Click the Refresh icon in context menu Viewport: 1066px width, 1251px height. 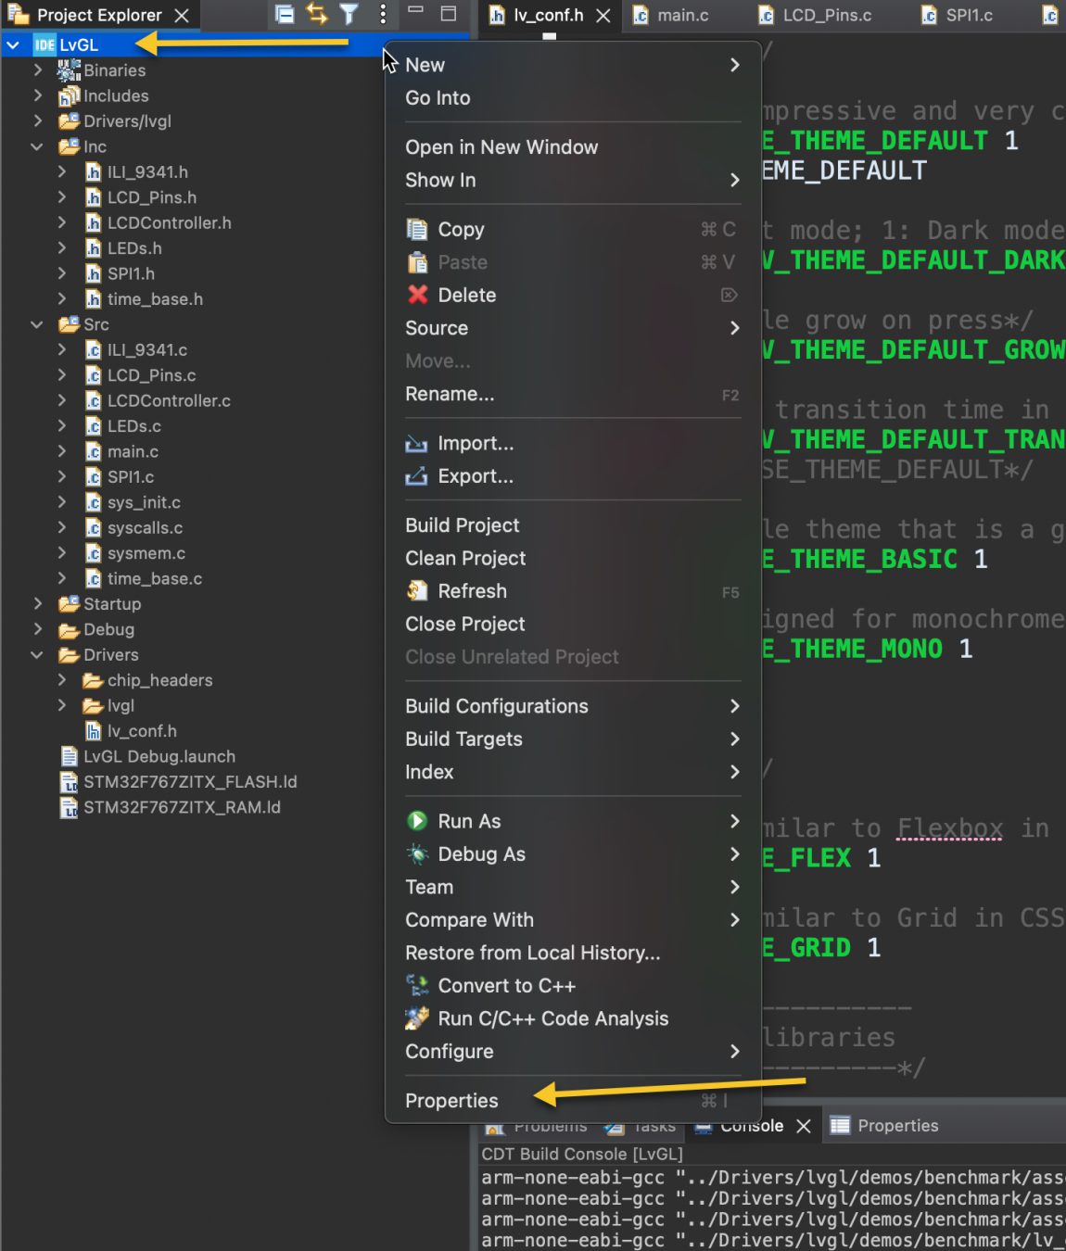point(415,591)
